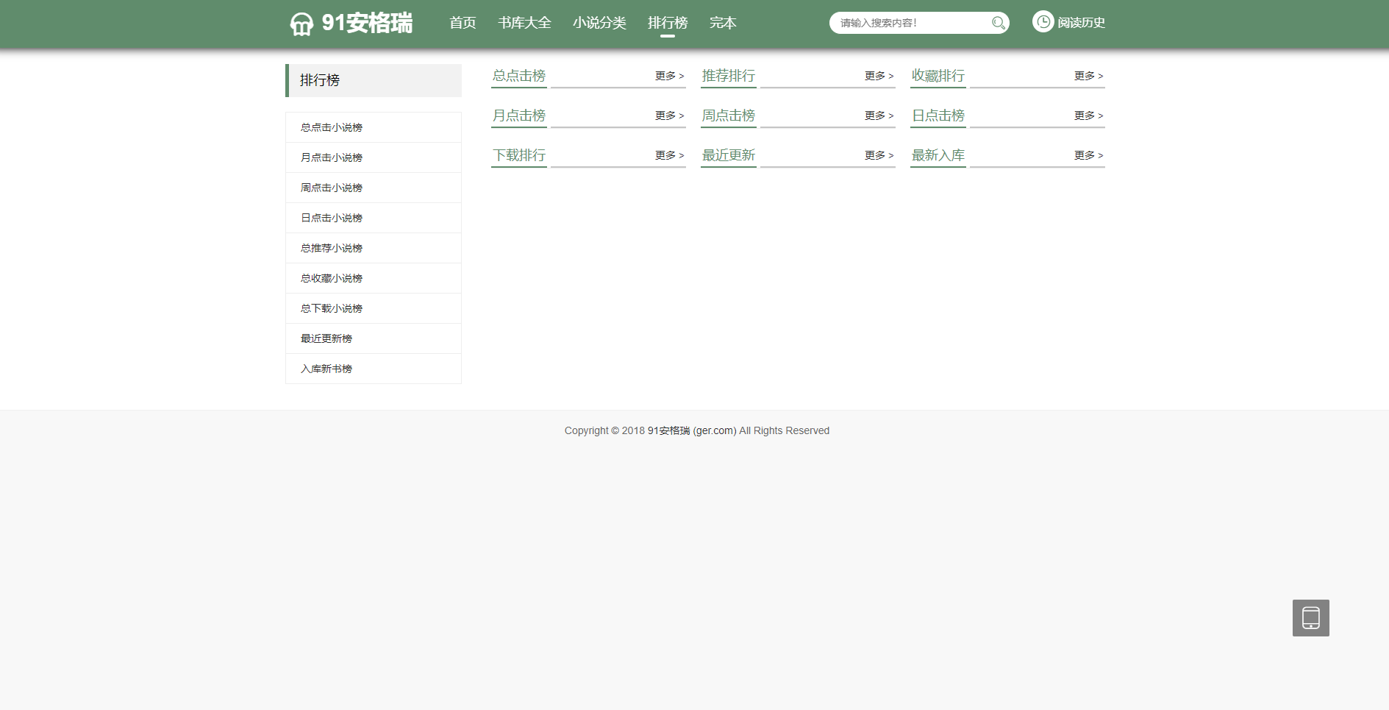This screenshot has width=1389, height=710.
Task: Select 完本 in the top navigation
Action: point(723,23)
